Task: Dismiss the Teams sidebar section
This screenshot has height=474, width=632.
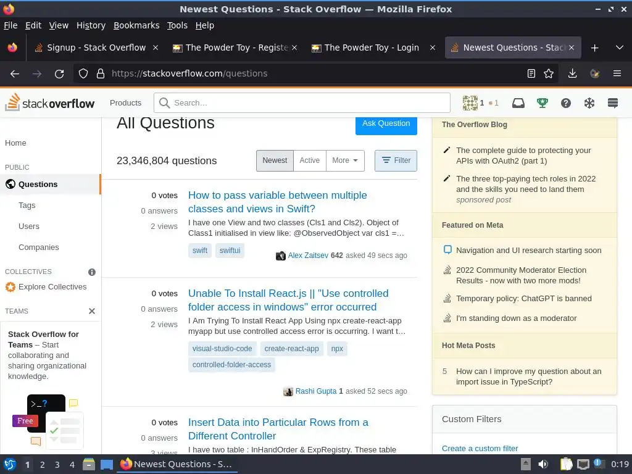Action: 92,311
